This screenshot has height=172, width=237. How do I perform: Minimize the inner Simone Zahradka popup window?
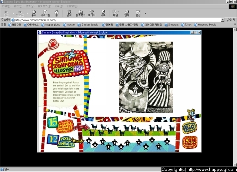192,32
